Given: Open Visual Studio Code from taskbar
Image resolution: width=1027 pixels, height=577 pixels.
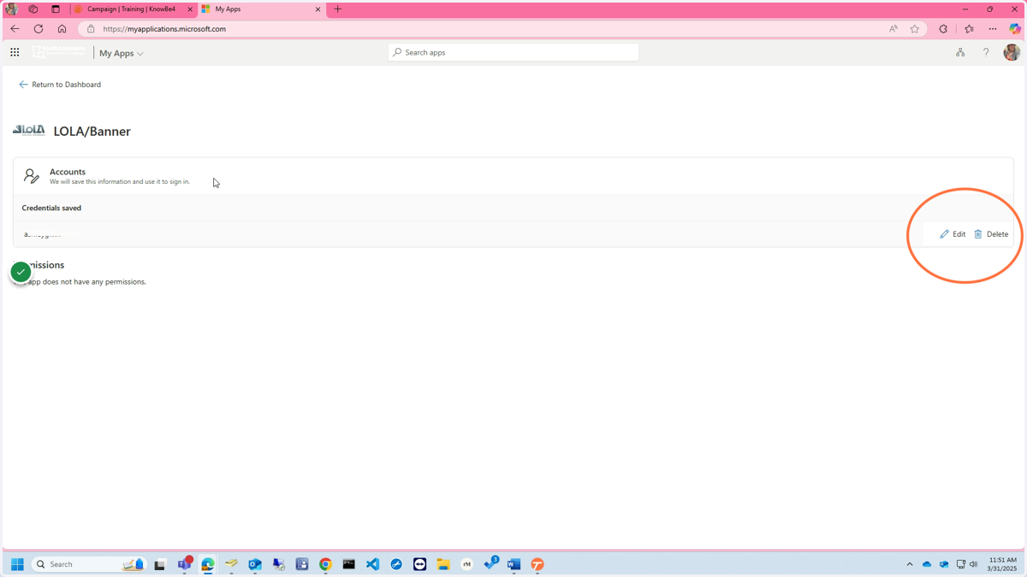Looking at the screenshot, I should (372, 564).
